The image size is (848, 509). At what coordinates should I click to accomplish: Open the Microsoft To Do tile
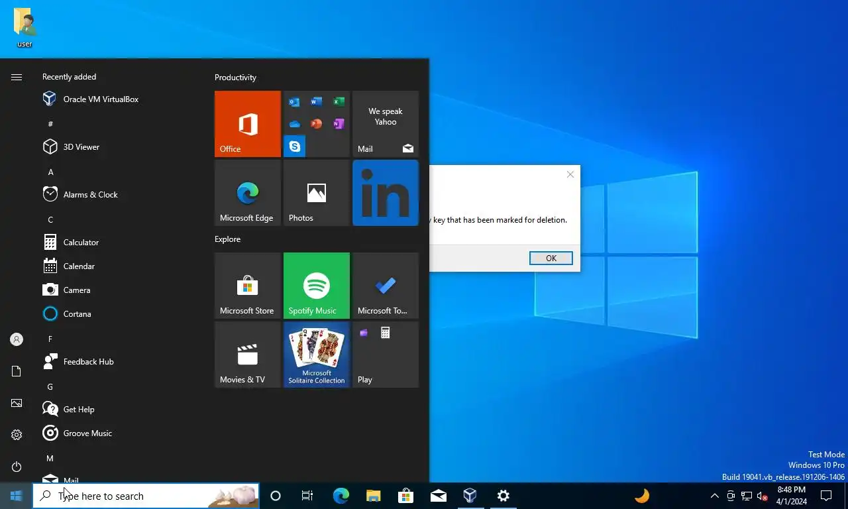coord(386,286)
